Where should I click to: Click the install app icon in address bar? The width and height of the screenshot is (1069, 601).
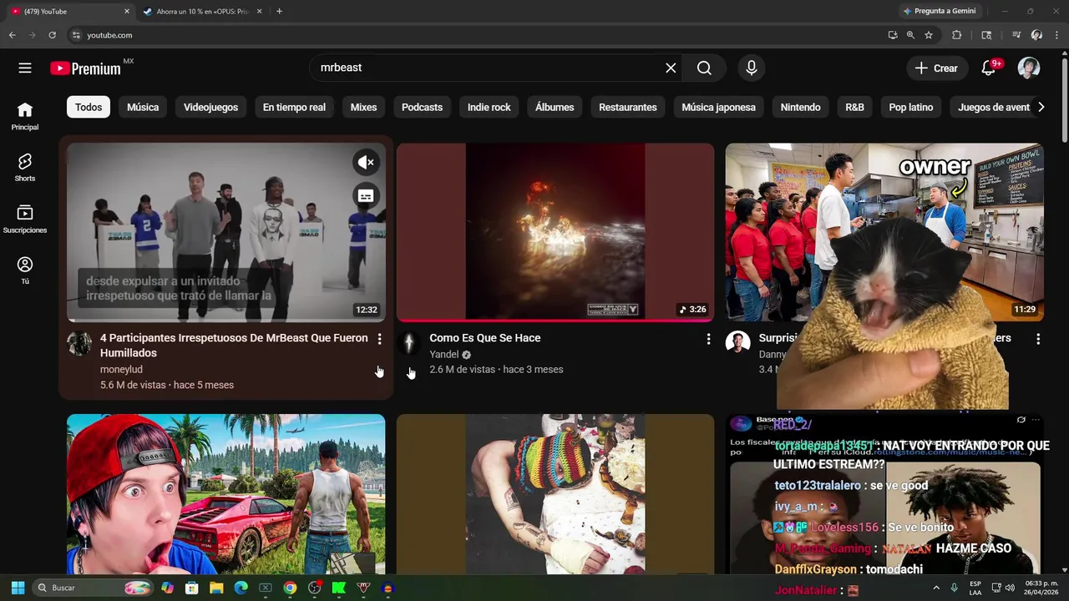893,35
